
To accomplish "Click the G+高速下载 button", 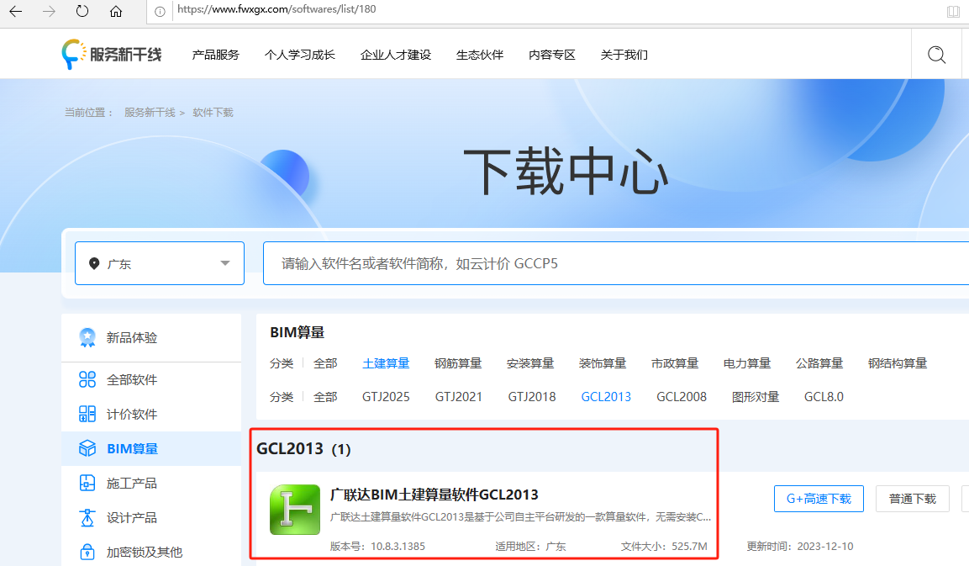I will tap(819, 499).
